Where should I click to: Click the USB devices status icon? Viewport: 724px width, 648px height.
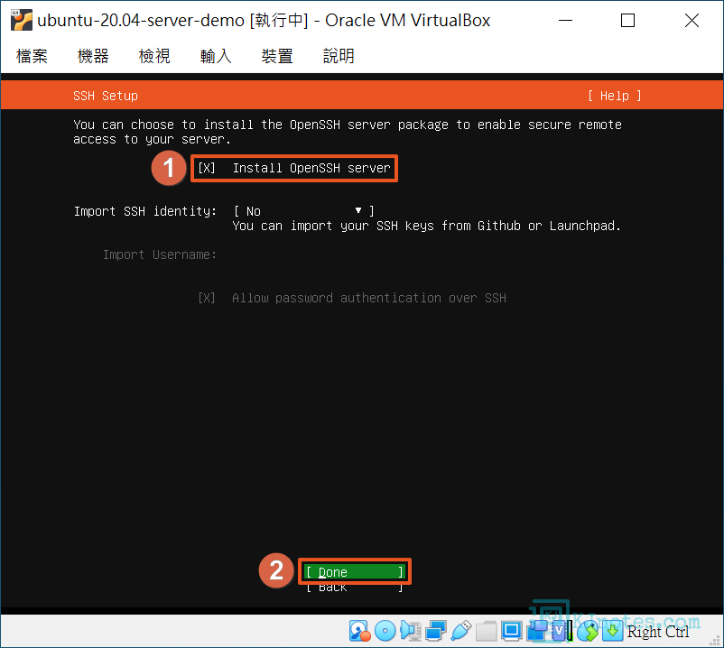tap(460, 631)
